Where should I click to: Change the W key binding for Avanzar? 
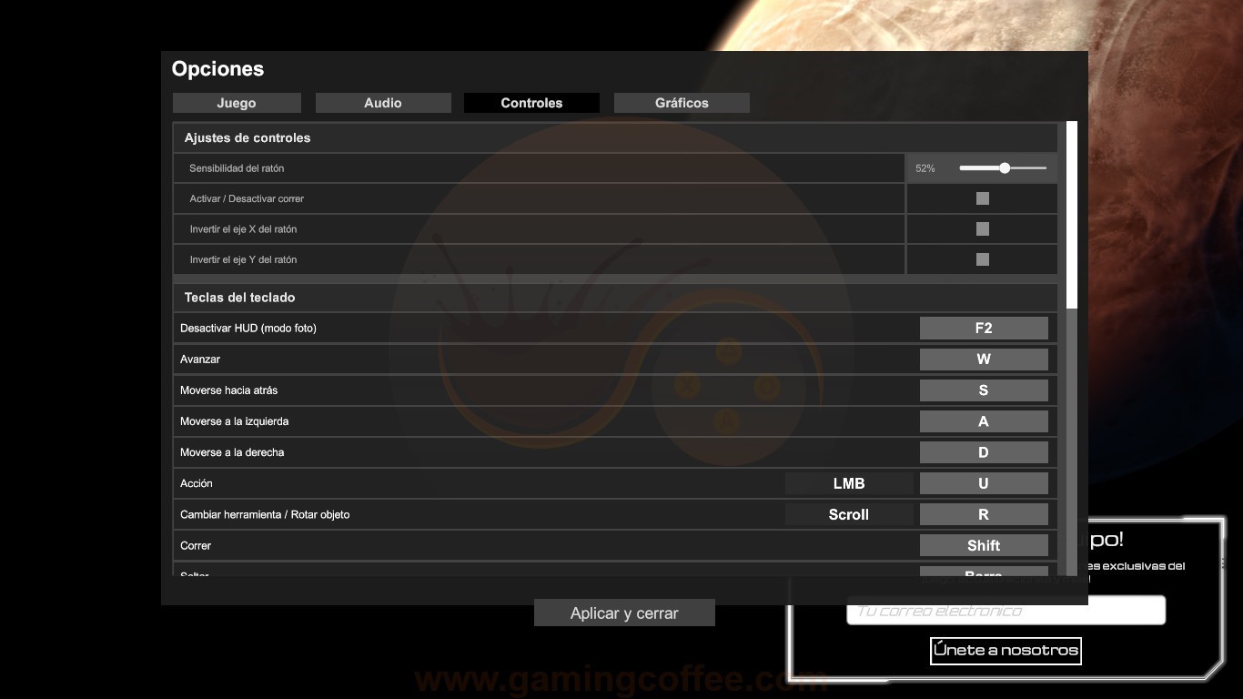click(x=984, y=359)
